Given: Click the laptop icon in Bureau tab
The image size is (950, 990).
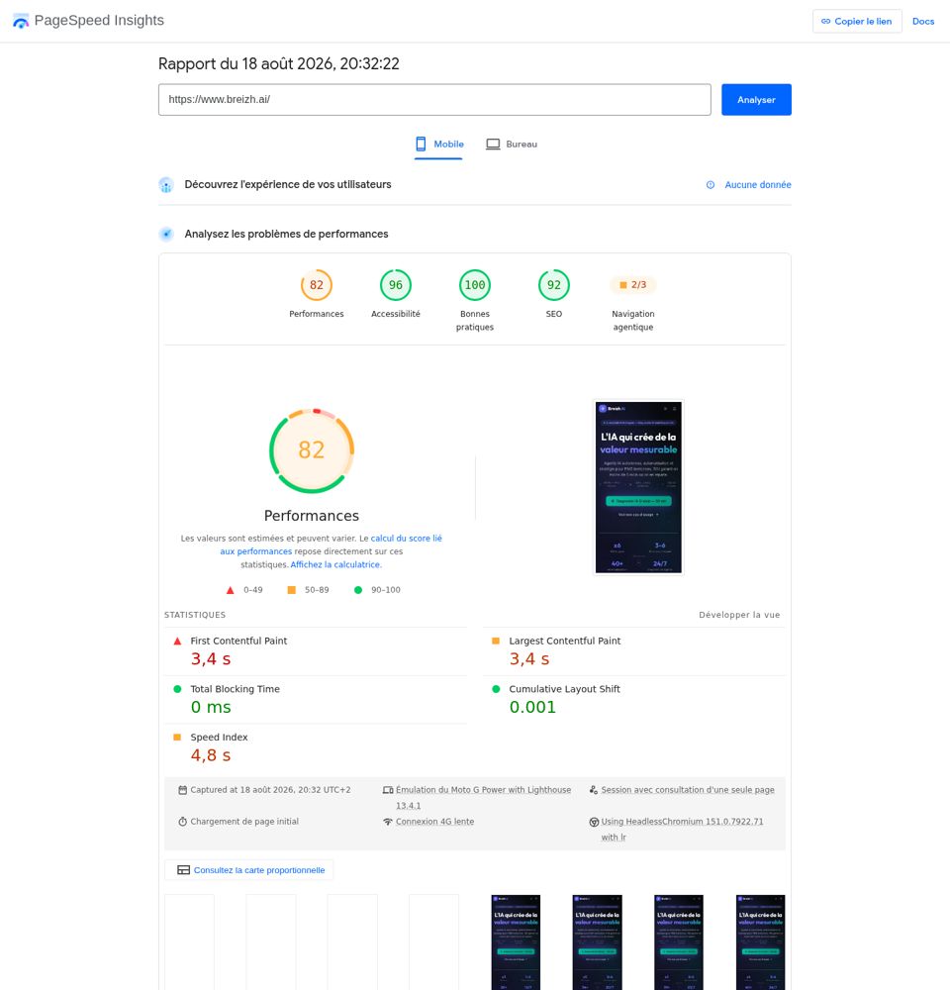Looking at the screenshot, I should point(493,145).
